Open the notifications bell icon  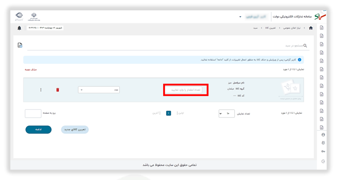(x=19, y=28)
